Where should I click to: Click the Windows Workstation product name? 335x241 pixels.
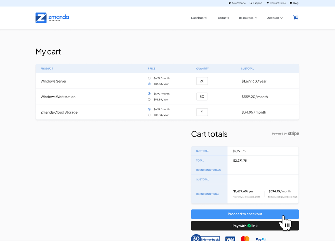coord(58,97)
